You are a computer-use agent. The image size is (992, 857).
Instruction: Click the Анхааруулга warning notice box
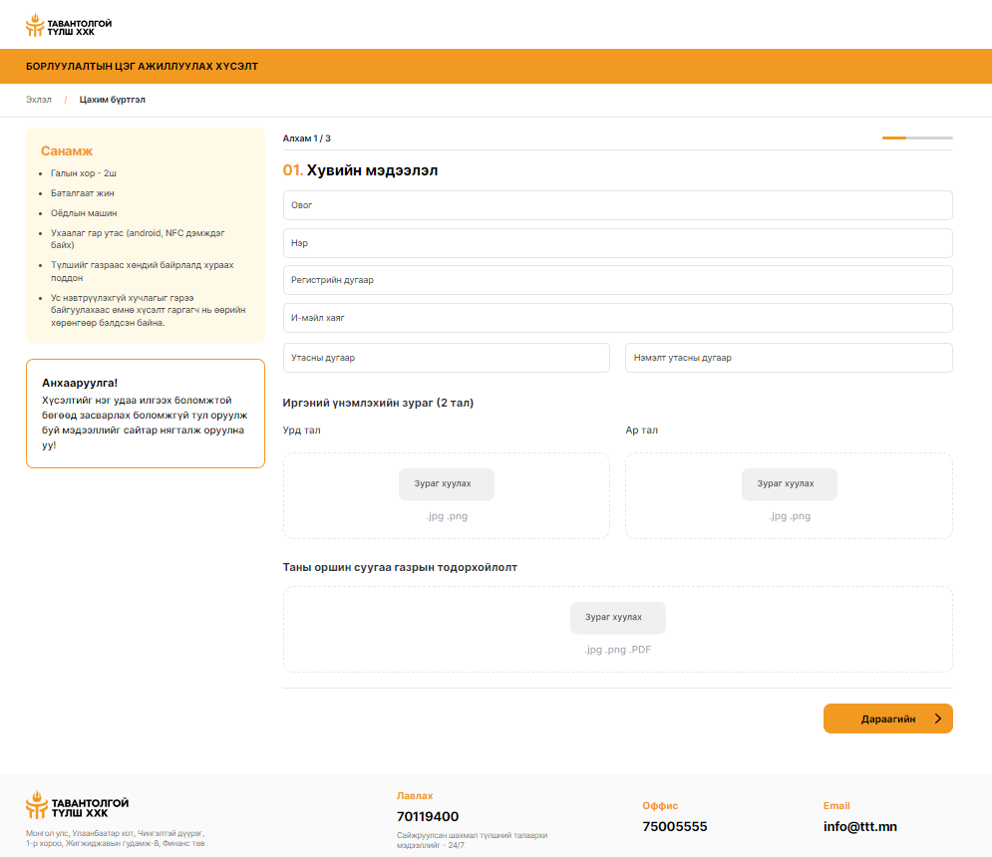pos(145,414)
